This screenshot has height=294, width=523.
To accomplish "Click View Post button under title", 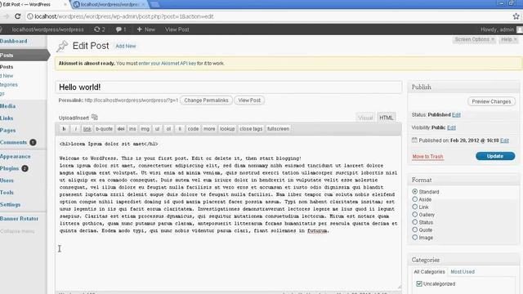I will click(x=249, y=100).
